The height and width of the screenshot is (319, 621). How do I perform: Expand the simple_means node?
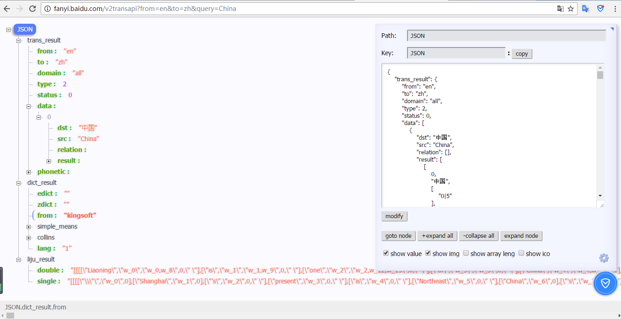[29, 226]
